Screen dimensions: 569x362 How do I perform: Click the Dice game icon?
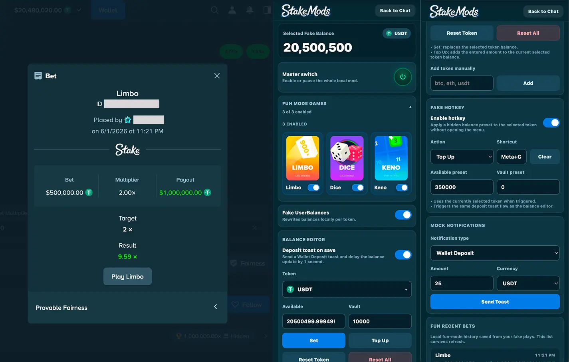pos(347,158)
